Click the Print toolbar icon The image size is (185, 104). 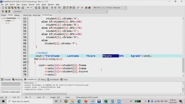[23, 8]
